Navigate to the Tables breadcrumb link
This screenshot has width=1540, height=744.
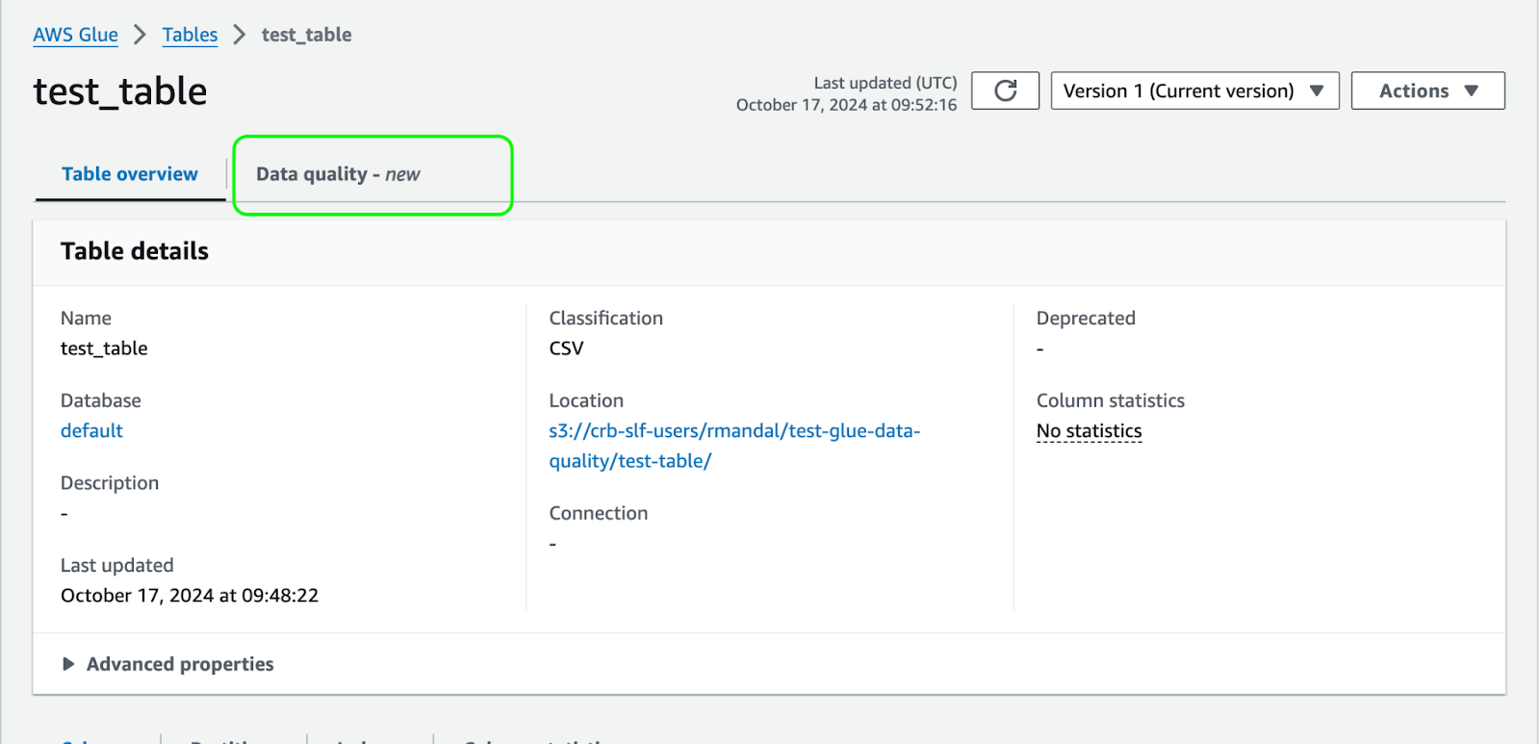[x=190, y=35]
